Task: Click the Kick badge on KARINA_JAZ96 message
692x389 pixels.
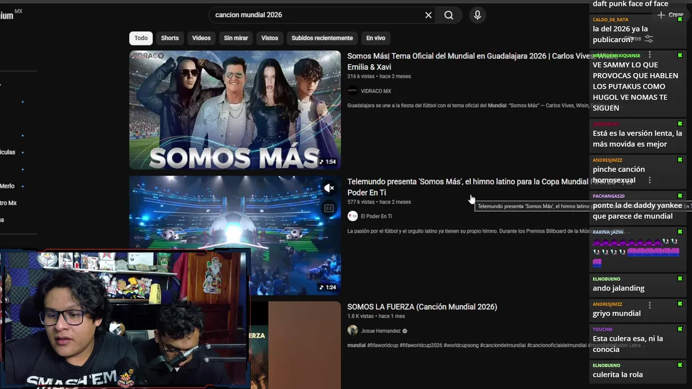Action: (680, 231)
